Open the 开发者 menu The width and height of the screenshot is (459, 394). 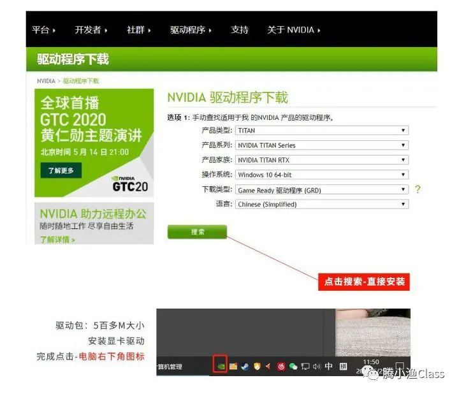(91, 30)
